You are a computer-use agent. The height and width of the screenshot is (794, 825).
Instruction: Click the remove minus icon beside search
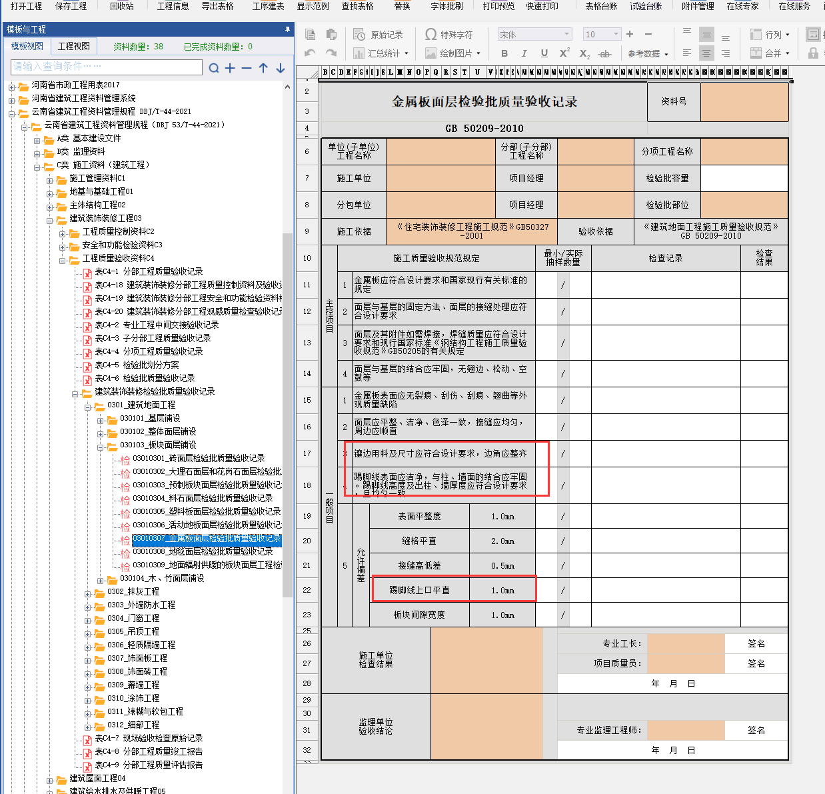pyautogui.click(x=247, y=68)
